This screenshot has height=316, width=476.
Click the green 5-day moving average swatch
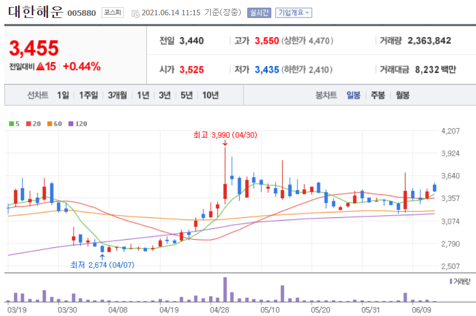pyautogui.click(x=11, y=124)
